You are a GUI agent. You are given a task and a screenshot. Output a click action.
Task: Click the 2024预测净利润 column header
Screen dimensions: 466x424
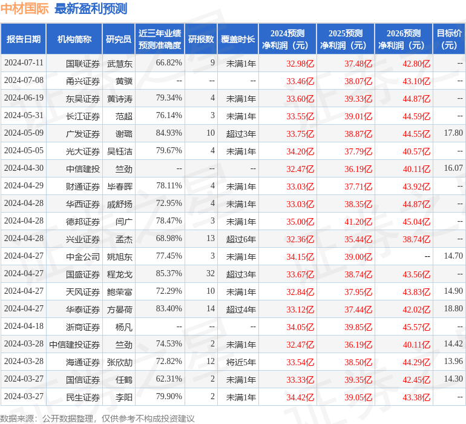(x=287, y=39)
